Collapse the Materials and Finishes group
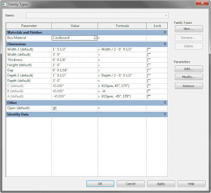Image resolution: width=211 pixels, height=193 pixels. [165, 32]
